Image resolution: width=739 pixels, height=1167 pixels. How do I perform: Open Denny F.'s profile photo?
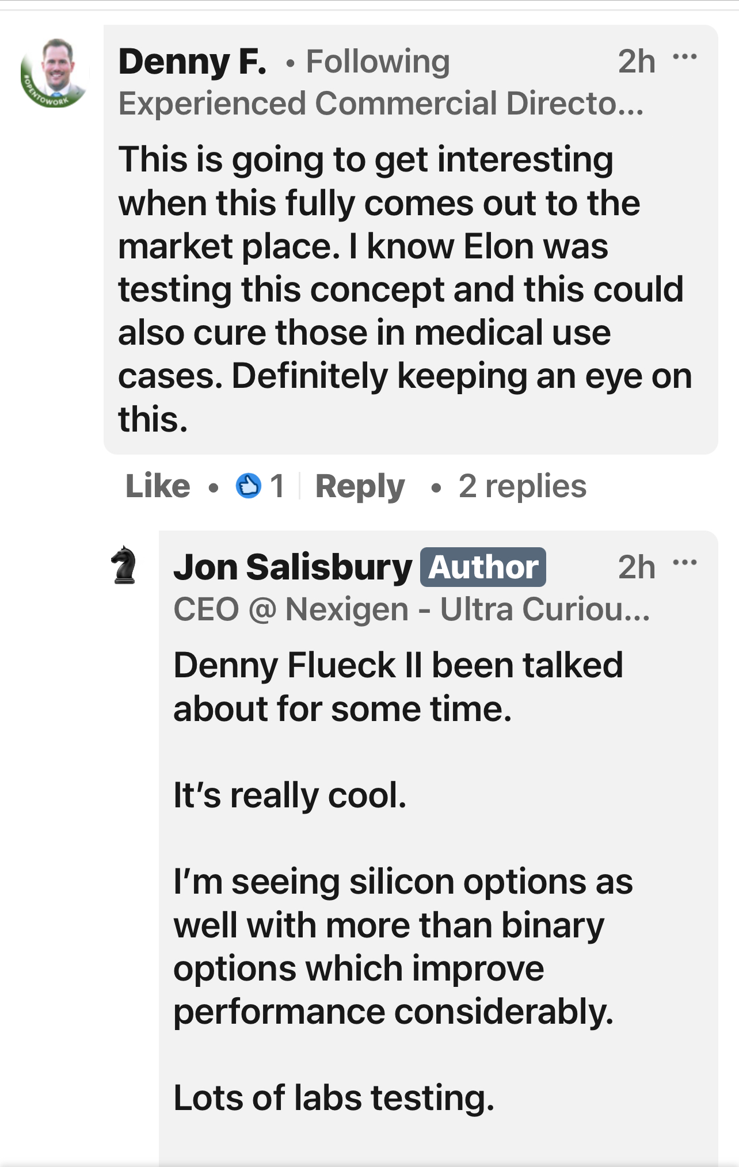click(x=55, y=73)
